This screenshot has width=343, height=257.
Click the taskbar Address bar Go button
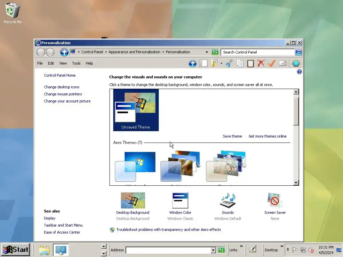point(221,250)
